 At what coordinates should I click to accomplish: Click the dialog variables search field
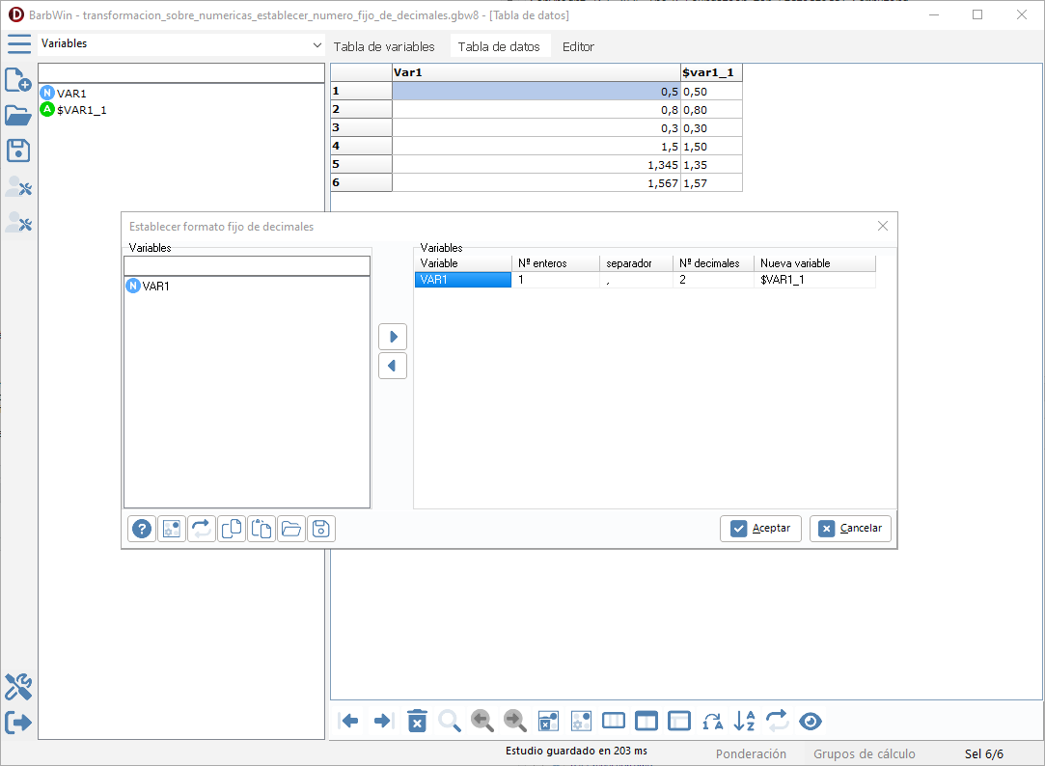click(x=246, y=265)
